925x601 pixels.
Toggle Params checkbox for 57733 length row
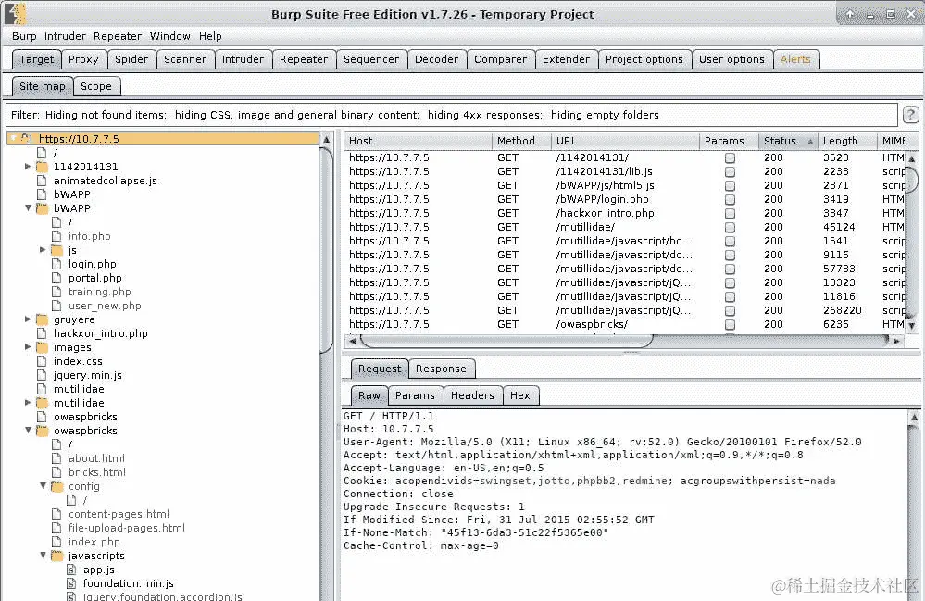point(730,269)
